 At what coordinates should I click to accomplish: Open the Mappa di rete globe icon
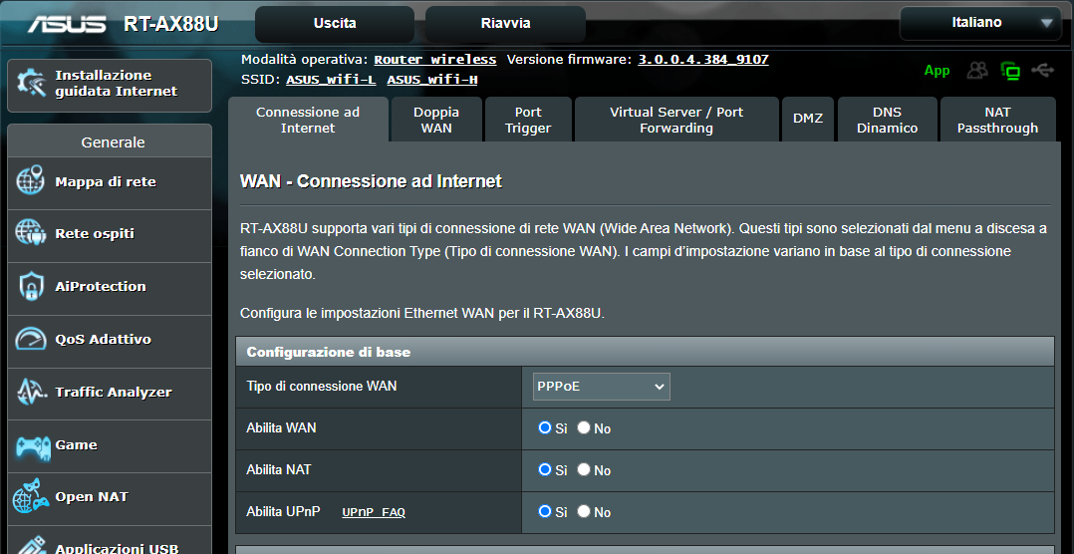click(x=30, y=181)
